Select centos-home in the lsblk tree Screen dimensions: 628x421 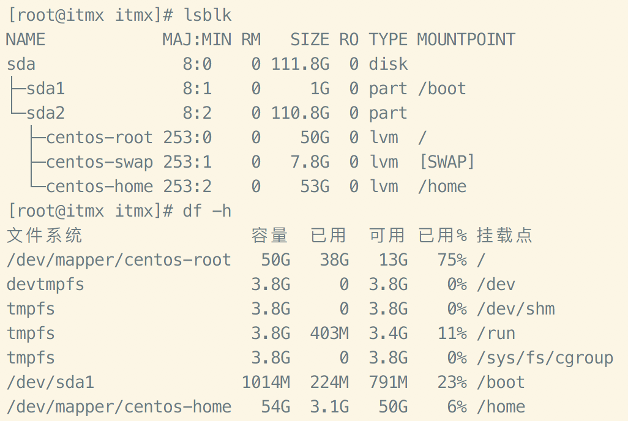99,187
